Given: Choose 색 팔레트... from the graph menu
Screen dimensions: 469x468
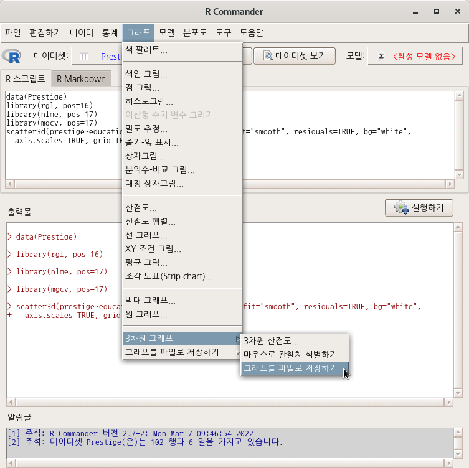Looking at the screenshot, I should pyautogui.click(x=182, y=49).
